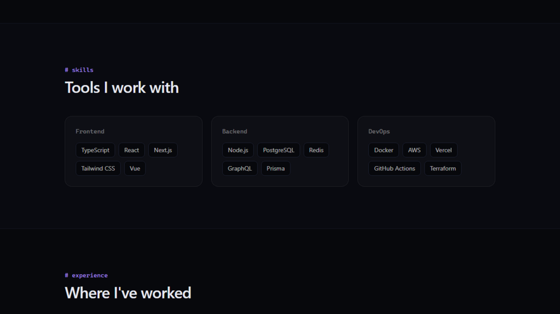Select the GitHub Actions tag

tap(395, 168)
